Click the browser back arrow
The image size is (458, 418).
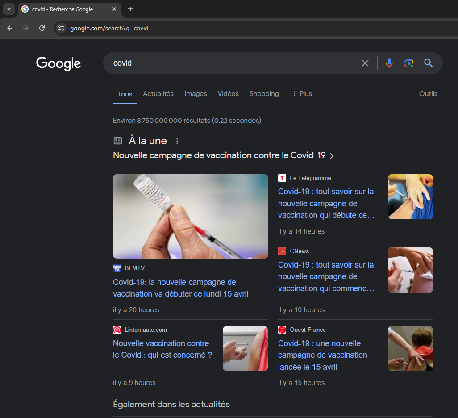point(10,28)
